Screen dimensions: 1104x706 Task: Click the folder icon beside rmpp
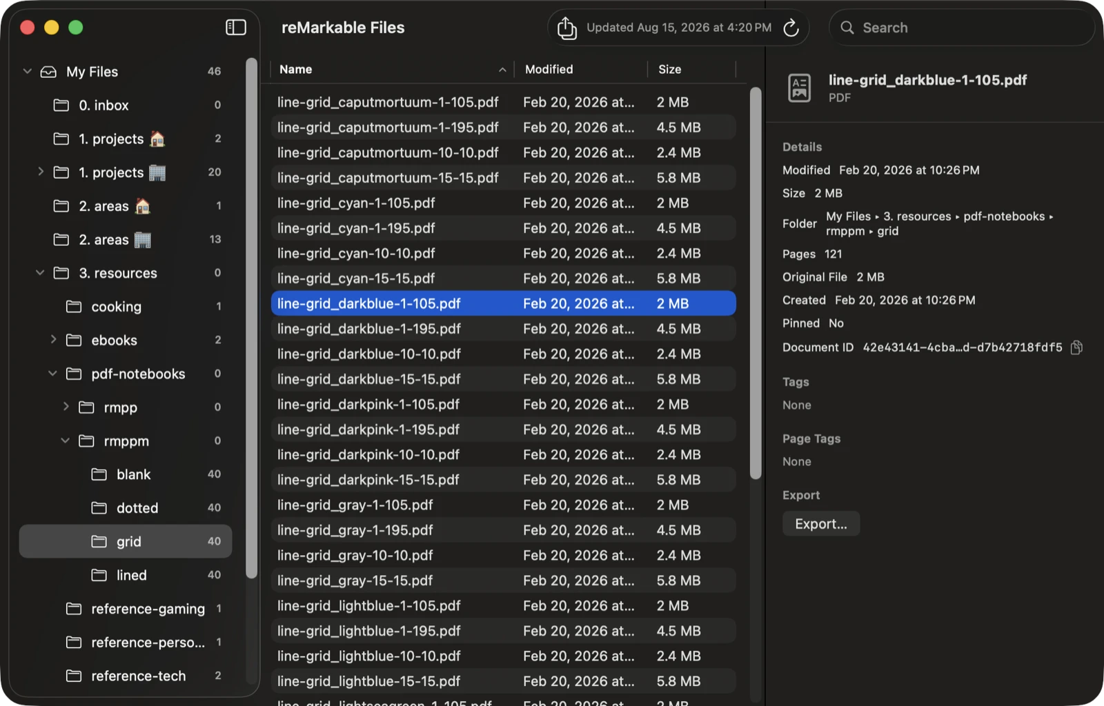pos(86,407)
